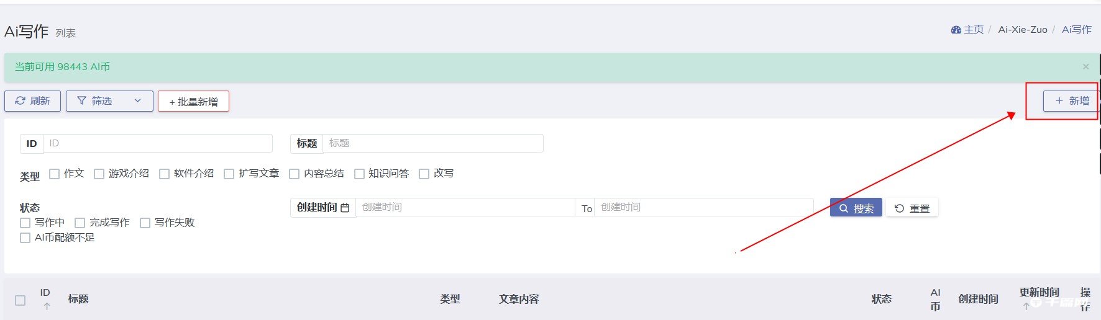Open the 筛选 filter dropdown
The image size is (1101, 320).
(x=109, y=101)
